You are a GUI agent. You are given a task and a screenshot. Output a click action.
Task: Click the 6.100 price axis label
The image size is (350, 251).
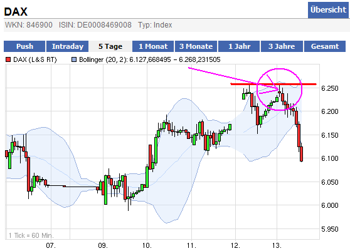330,158
